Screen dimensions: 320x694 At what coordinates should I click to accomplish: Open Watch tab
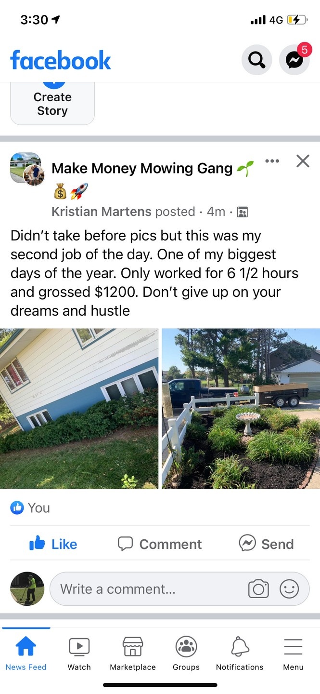(79, 654)
